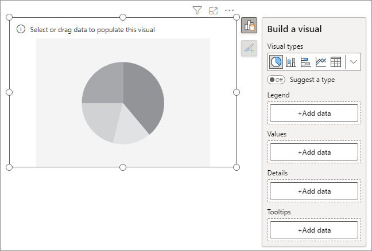Select the pie chart visual type

click(276, 62)
